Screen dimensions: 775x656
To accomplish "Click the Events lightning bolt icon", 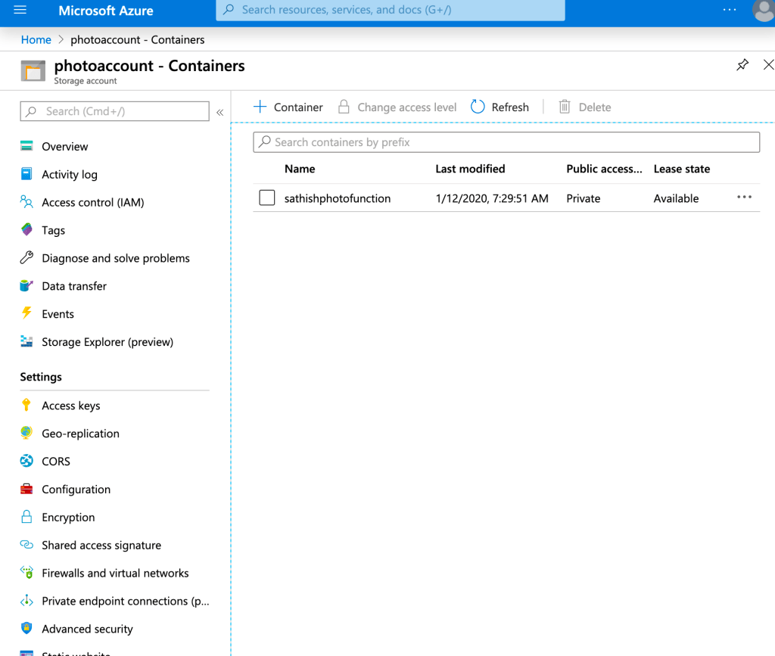I will click(x=26, y=313).
